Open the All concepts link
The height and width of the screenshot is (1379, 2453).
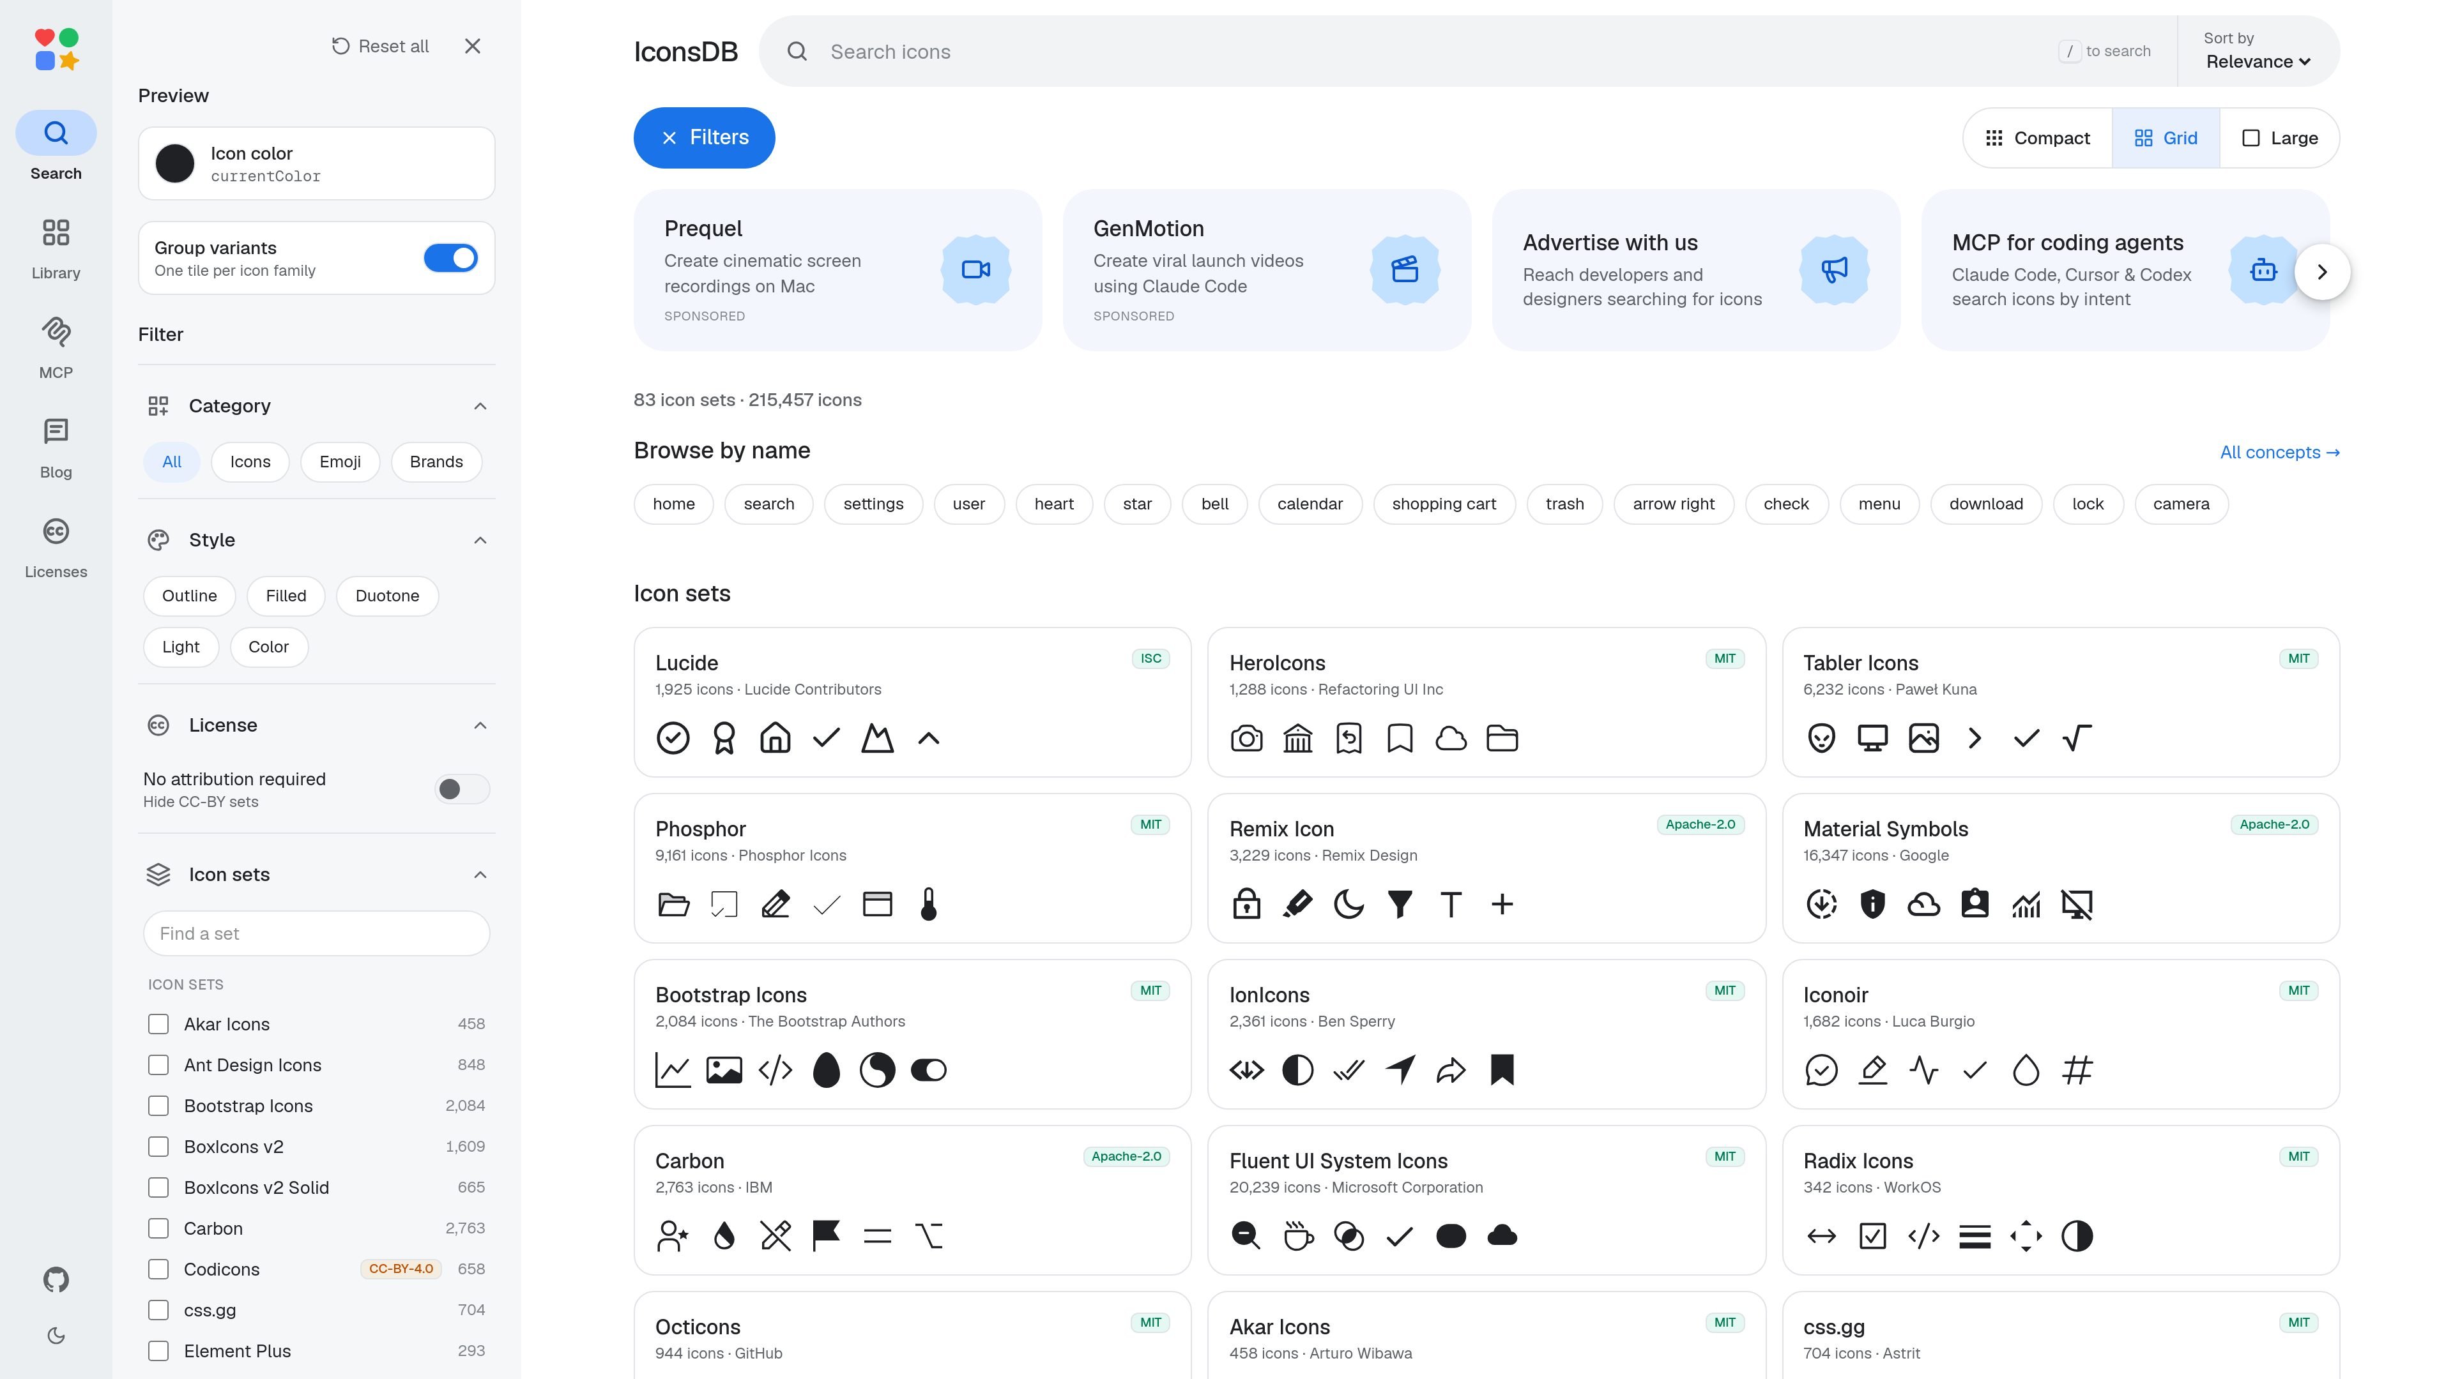[x=2280, y=452]
